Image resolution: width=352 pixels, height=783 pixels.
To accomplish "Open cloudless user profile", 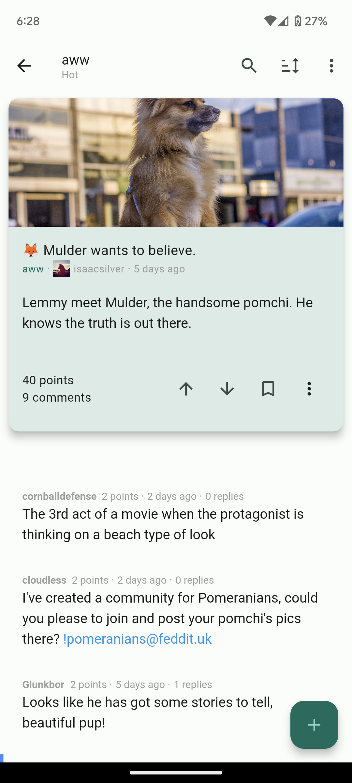I will [x=44, y=580].
